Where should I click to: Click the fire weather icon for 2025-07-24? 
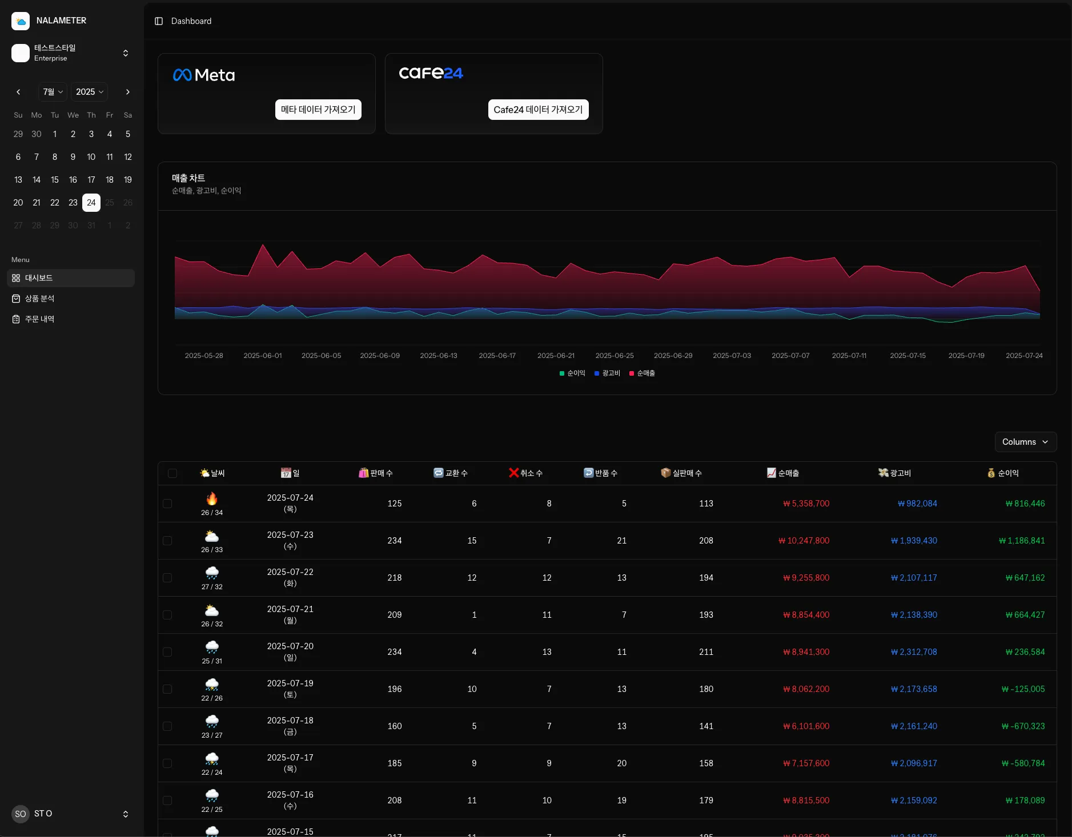point(212,499)
